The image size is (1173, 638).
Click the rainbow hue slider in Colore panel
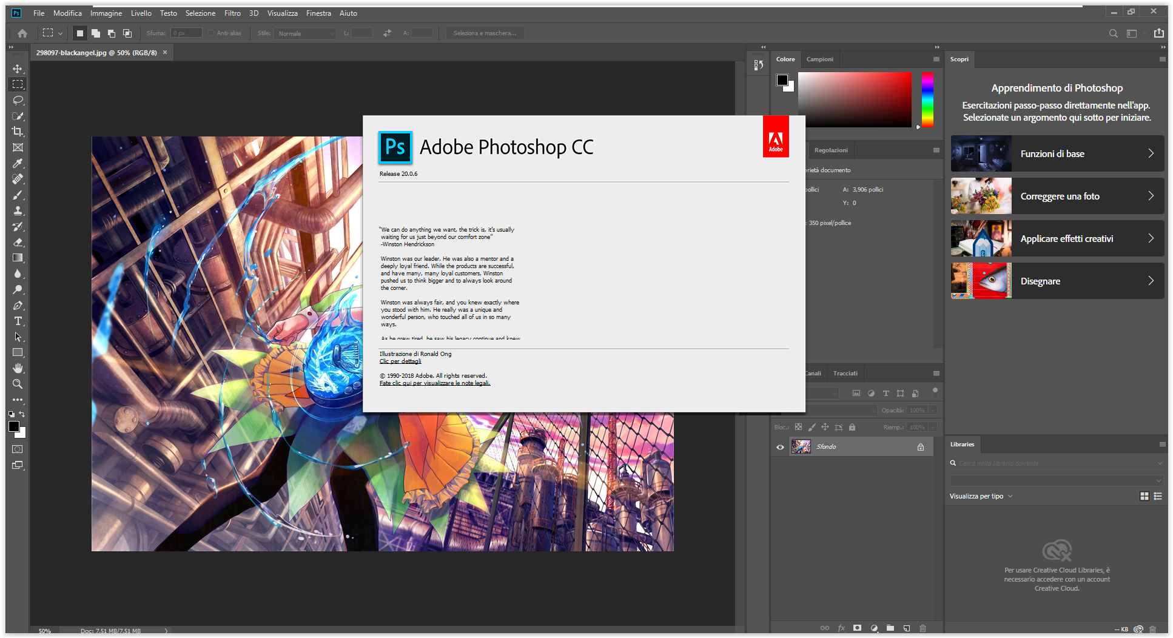click(x=927, y=99)
